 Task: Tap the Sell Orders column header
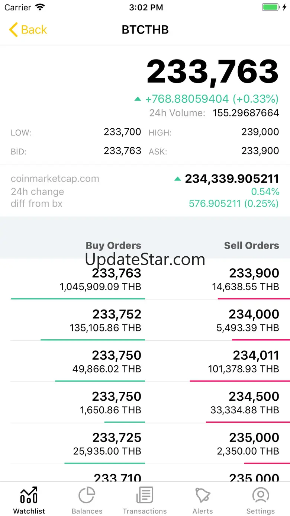click(251, 246)
